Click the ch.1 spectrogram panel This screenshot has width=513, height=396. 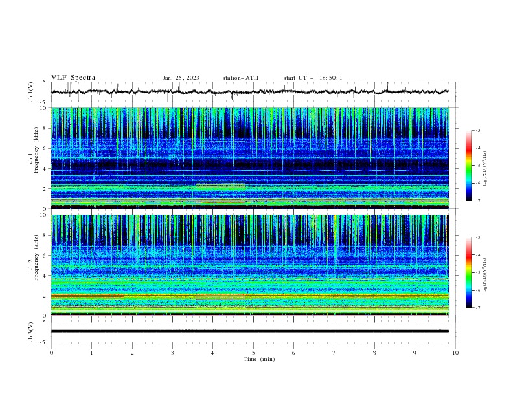(250, 158)
